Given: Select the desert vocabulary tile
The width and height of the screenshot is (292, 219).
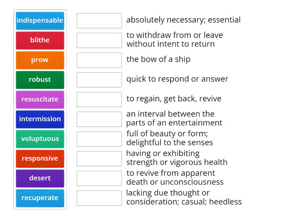Looking at the screenshot, I should (40, 178).
